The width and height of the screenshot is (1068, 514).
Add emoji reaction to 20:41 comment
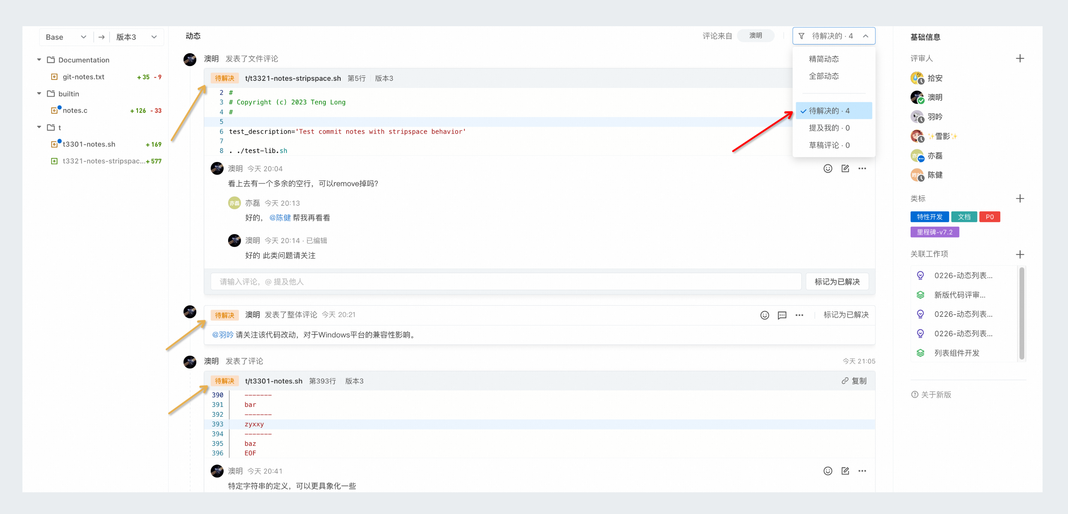[828, 471]
